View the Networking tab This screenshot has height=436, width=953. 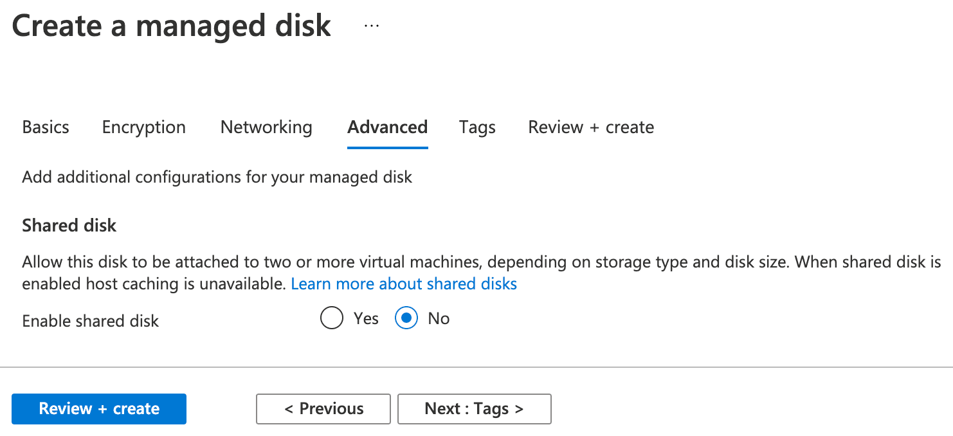pyautogui.click(x=266, y=127)
